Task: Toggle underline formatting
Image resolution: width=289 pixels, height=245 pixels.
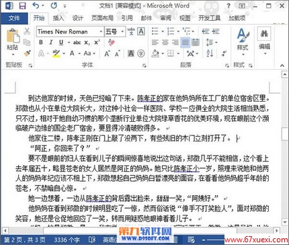Action: (61, 42)
